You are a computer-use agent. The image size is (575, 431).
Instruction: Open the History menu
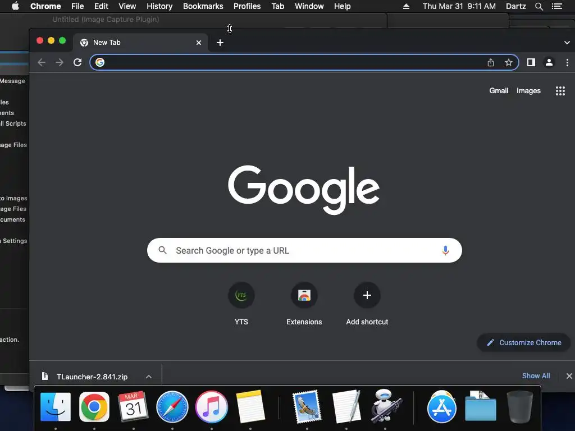[159, 6]
